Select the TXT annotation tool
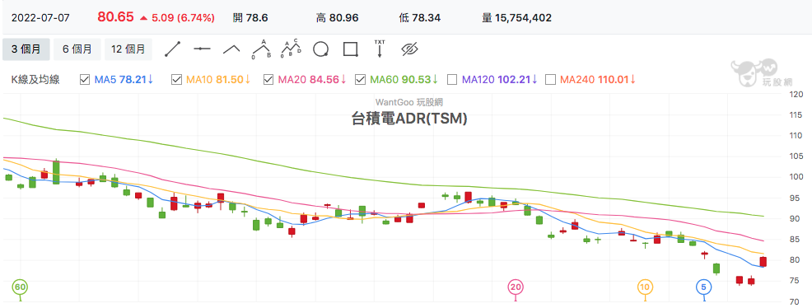Viewport: 812px width, 308px height. pos(380,48)
